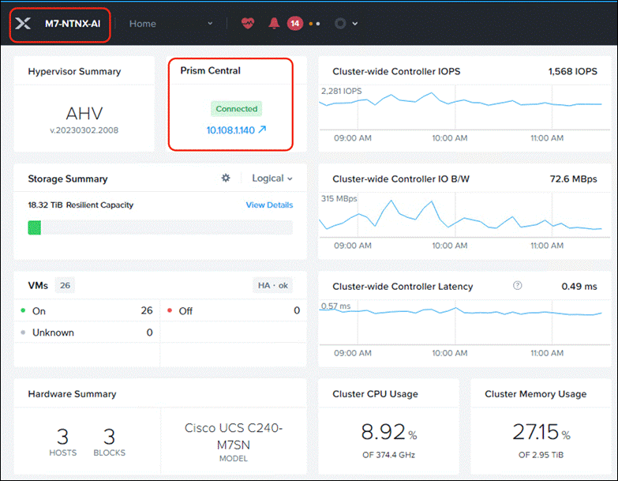
Task: Click the 27.15% Cluster Memory Usage value
Action: pos(541,432)
